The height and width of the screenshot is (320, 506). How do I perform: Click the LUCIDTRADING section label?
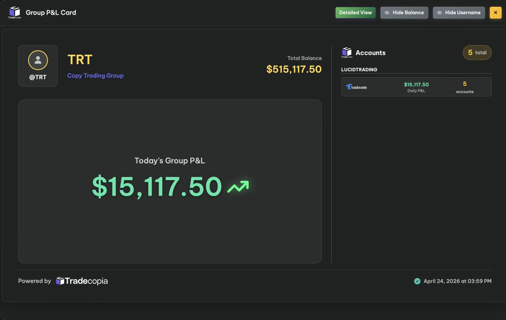(x=359, y=70)
